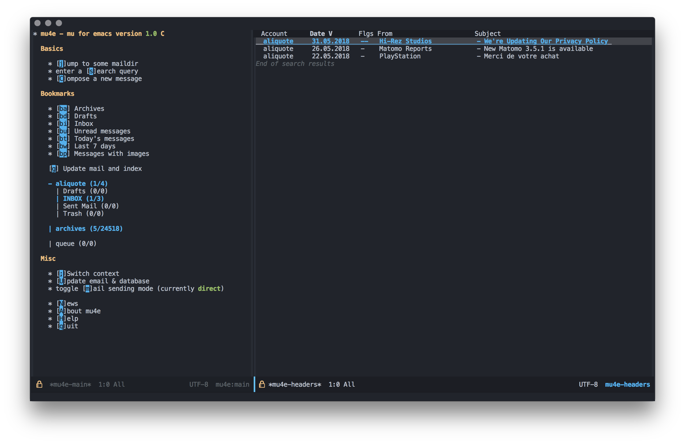The height and width of the screenshot is (444, 685).
Task: Click the [H] help shortcut key
Action: [61, 318]
